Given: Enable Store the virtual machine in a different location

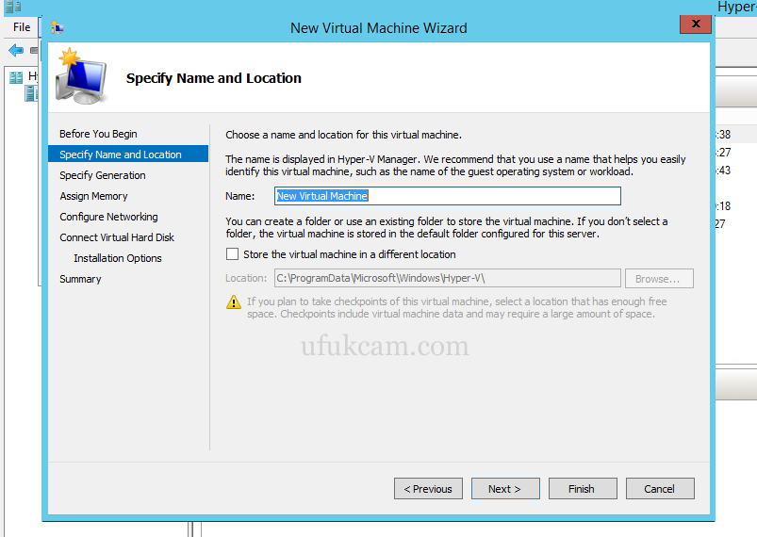Looking at the screenshot, I should (x=232, y=253).
